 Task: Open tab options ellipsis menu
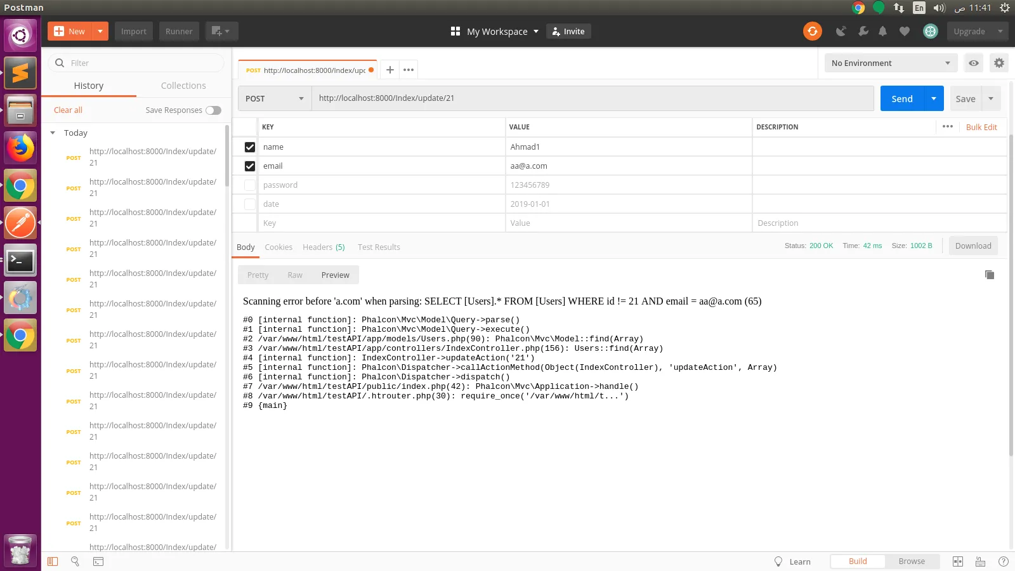tap(409, 70)
